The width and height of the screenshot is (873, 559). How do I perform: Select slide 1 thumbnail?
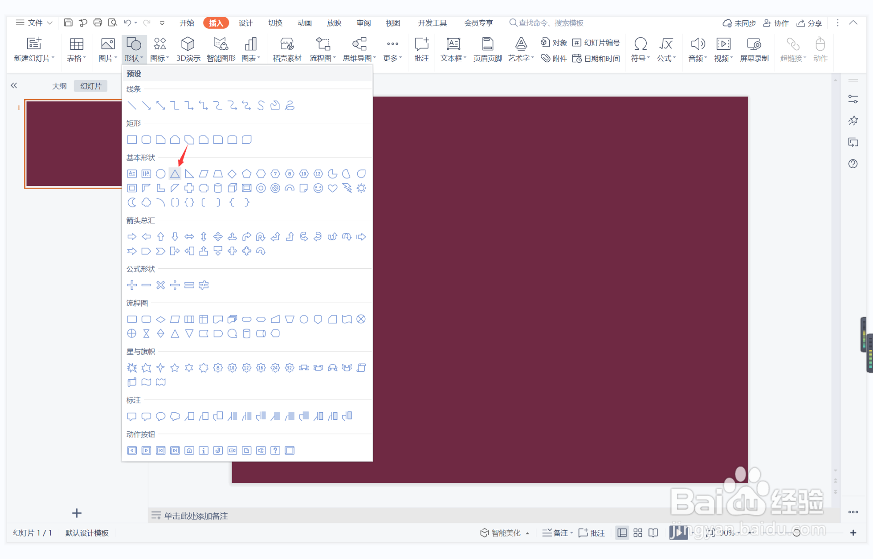(x=73, y=144)
